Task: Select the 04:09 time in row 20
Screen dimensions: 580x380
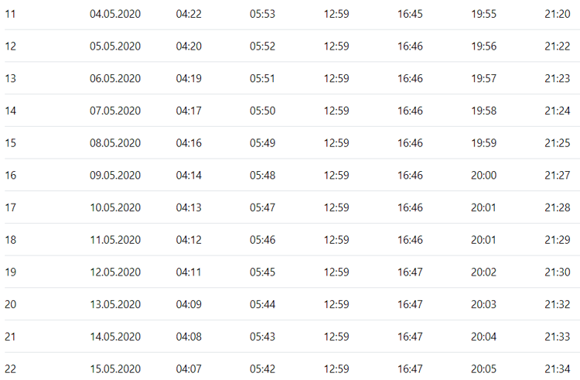Action: click(189, 304)
